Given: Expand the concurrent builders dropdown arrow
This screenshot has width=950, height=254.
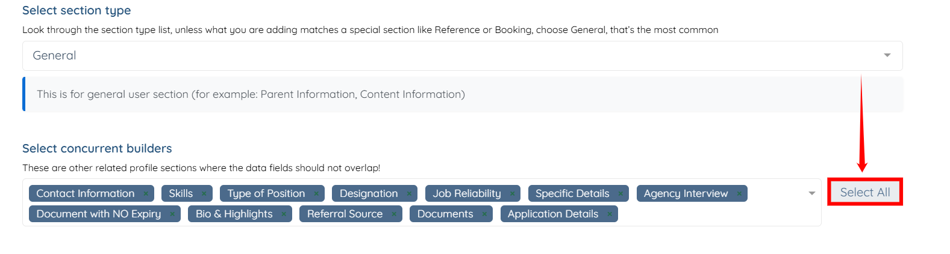Looking at the screenshot, I should 811,193.
